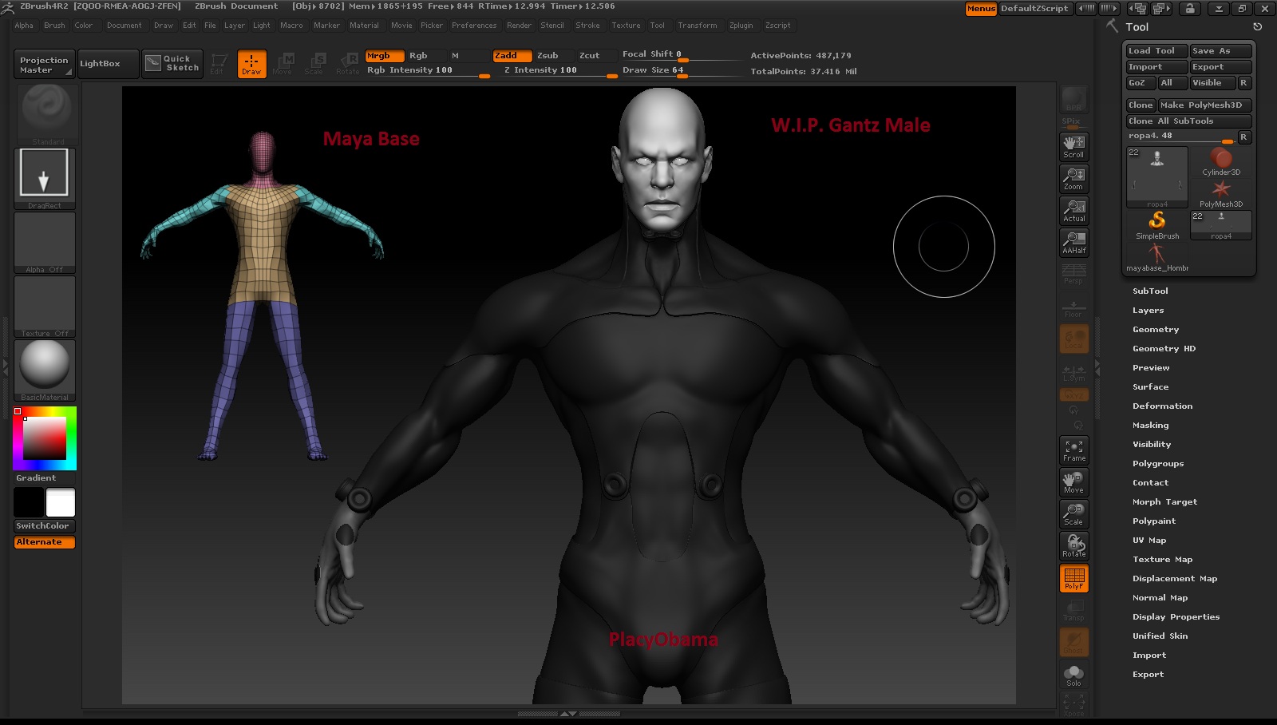Click the Move view icon
This screenshot has height=725, width=1277.
(x=1073, y=482)
